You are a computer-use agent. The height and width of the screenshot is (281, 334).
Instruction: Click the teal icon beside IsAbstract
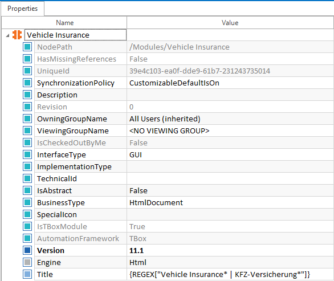tap(27, 190)
